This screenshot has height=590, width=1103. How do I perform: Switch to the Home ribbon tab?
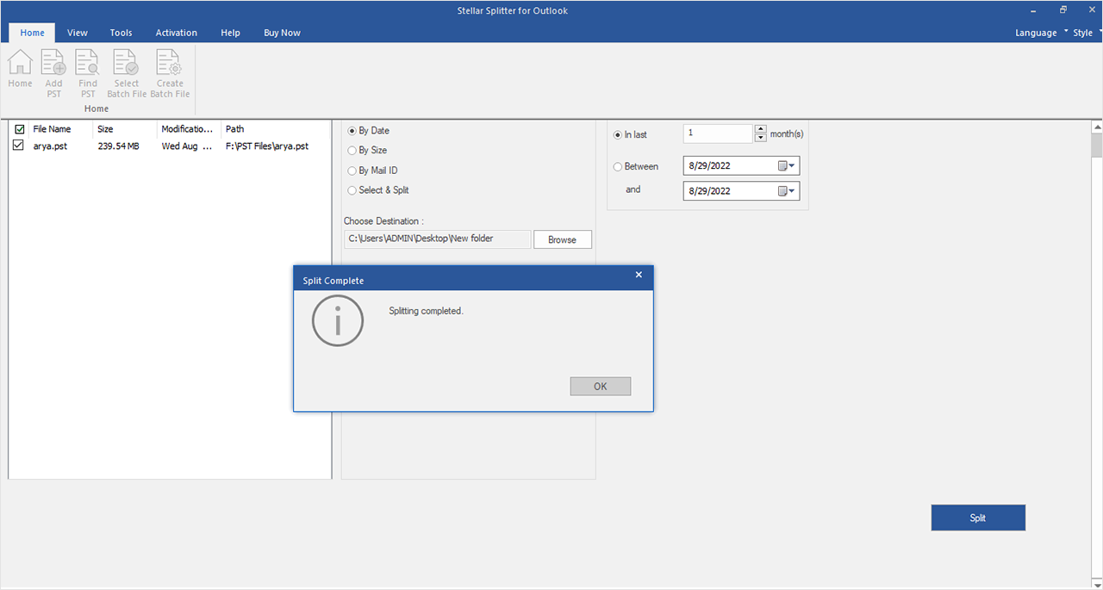click(x=32, y=33)
